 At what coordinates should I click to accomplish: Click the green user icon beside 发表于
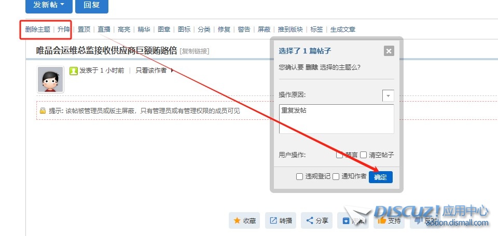tap(73, 71)
